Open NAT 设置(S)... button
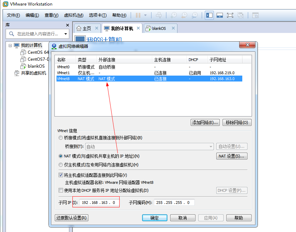Image resolution: width=296 pixels, height=232 pixels. (x=232, y=156)
